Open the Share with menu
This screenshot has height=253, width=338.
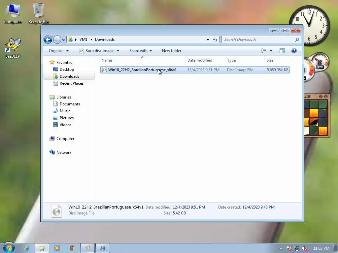pos(141,51)
